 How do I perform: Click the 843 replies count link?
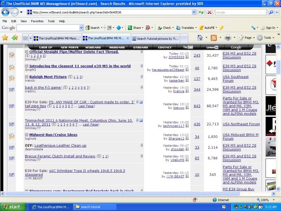[197, 106]
